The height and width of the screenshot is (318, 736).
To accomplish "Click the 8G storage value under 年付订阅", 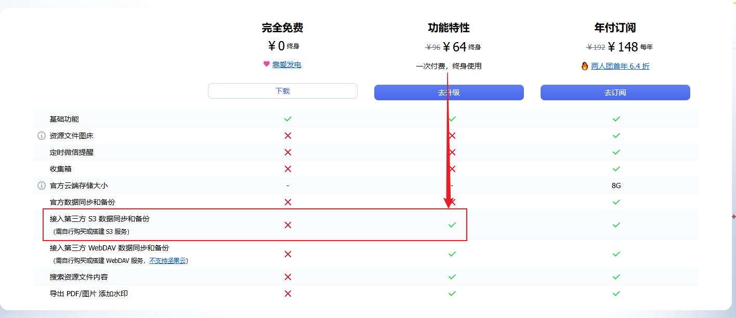I will pyautogui.click(x=616, y=186).
